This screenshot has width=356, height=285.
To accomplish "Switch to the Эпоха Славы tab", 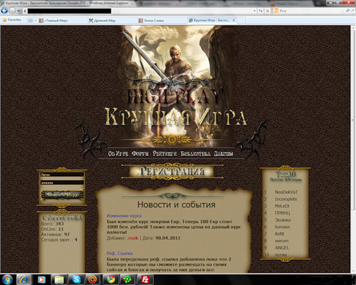I will 162,21.
